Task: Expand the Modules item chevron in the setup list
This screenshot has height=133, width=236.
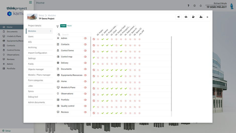Action: coord(50,31)
